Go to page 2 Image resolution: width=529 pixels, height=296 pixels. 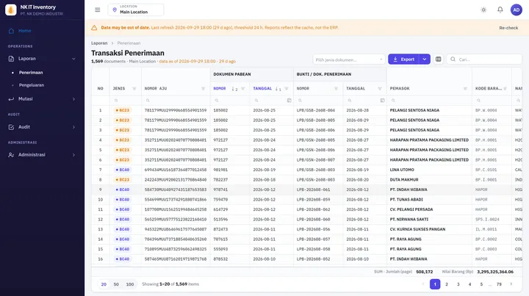(x=447, y=284)
